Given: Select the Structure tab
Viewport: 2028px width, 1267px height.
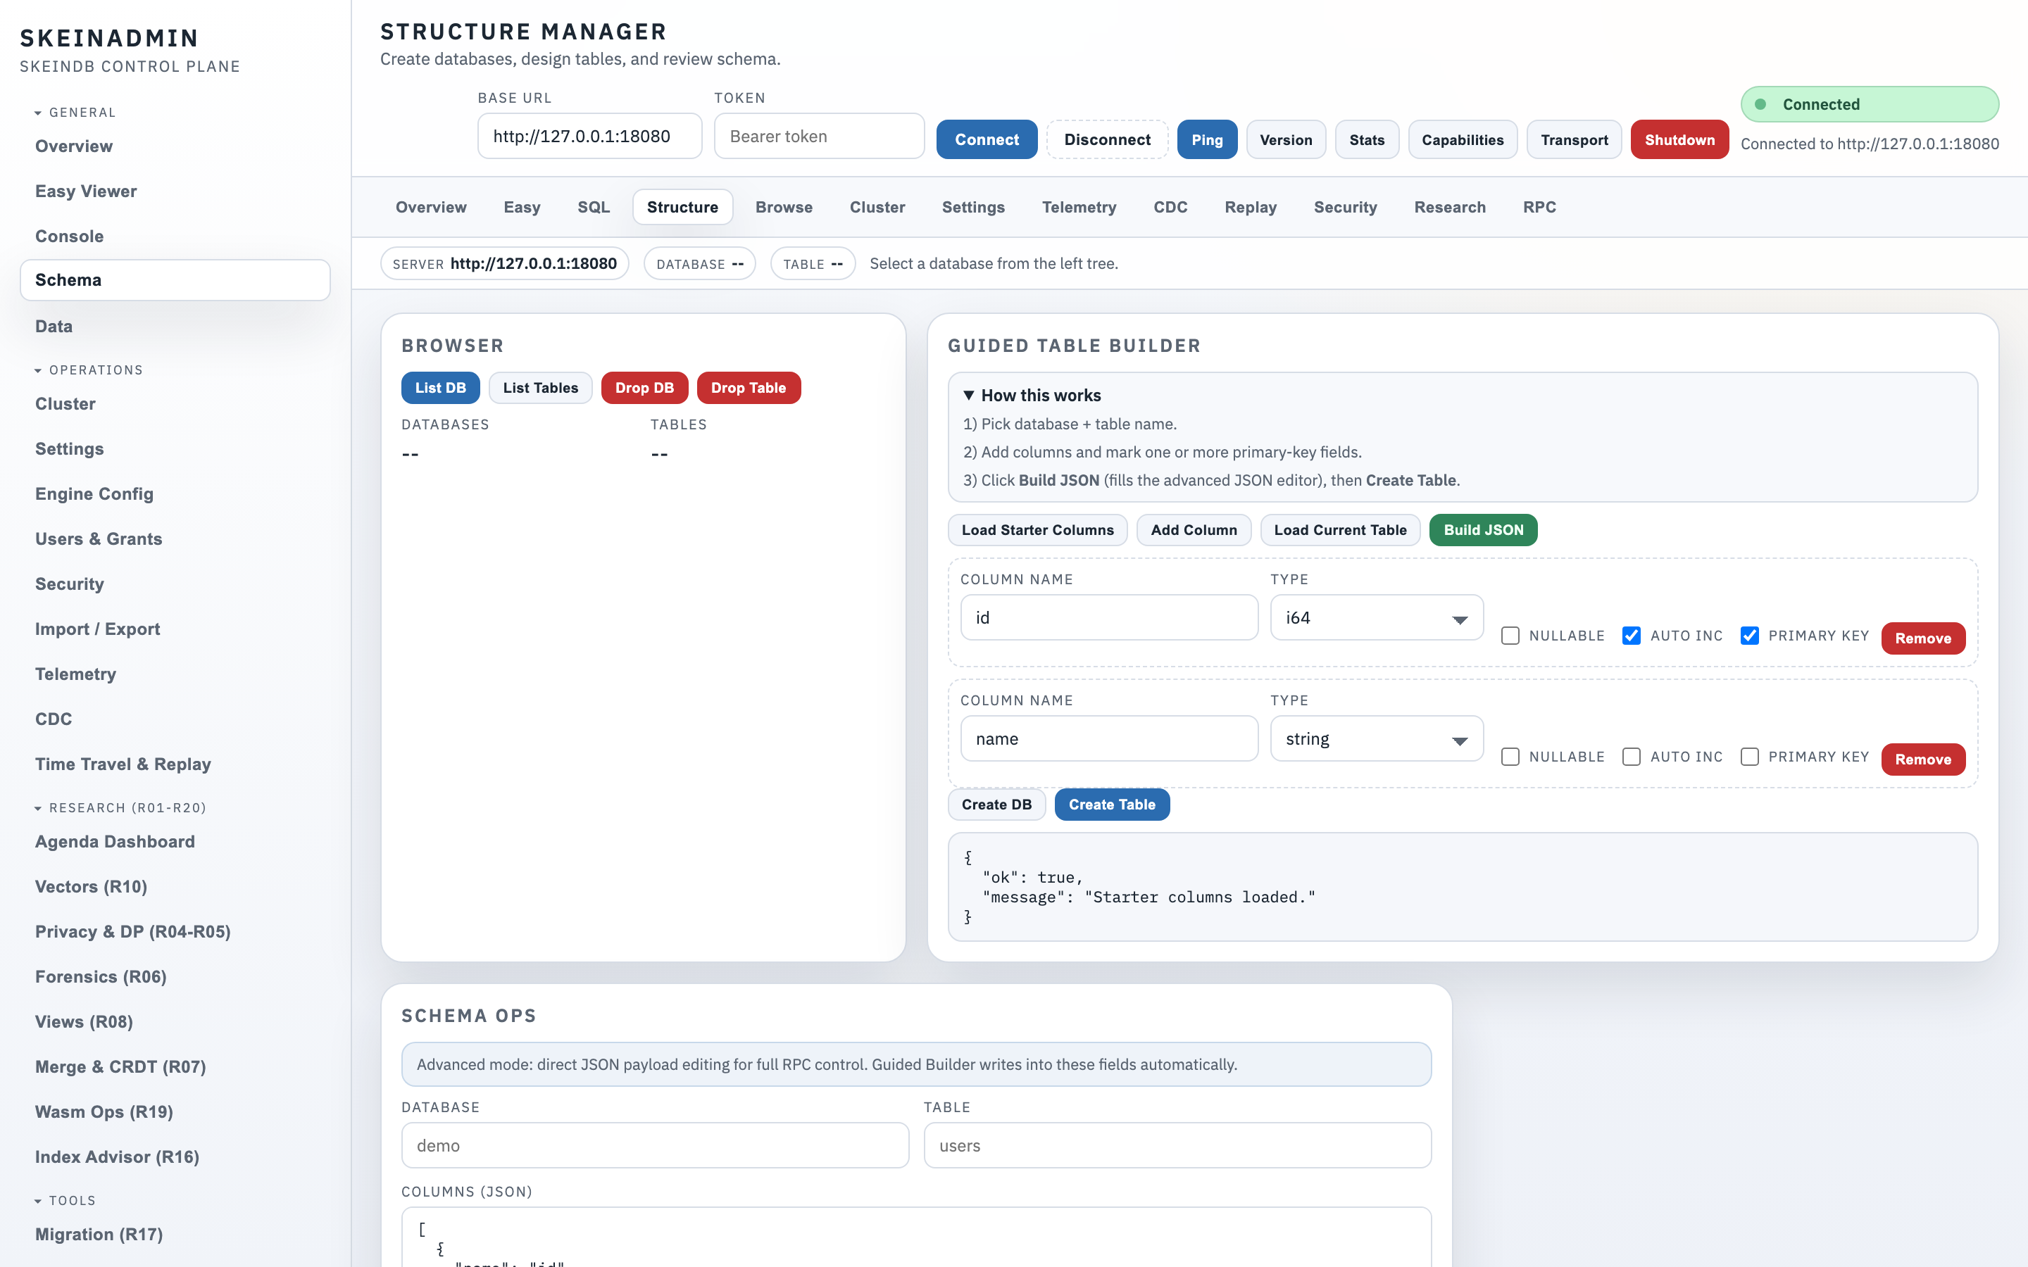Looking at the screenshot, I should pyautogui.click(x=682, y=207).
